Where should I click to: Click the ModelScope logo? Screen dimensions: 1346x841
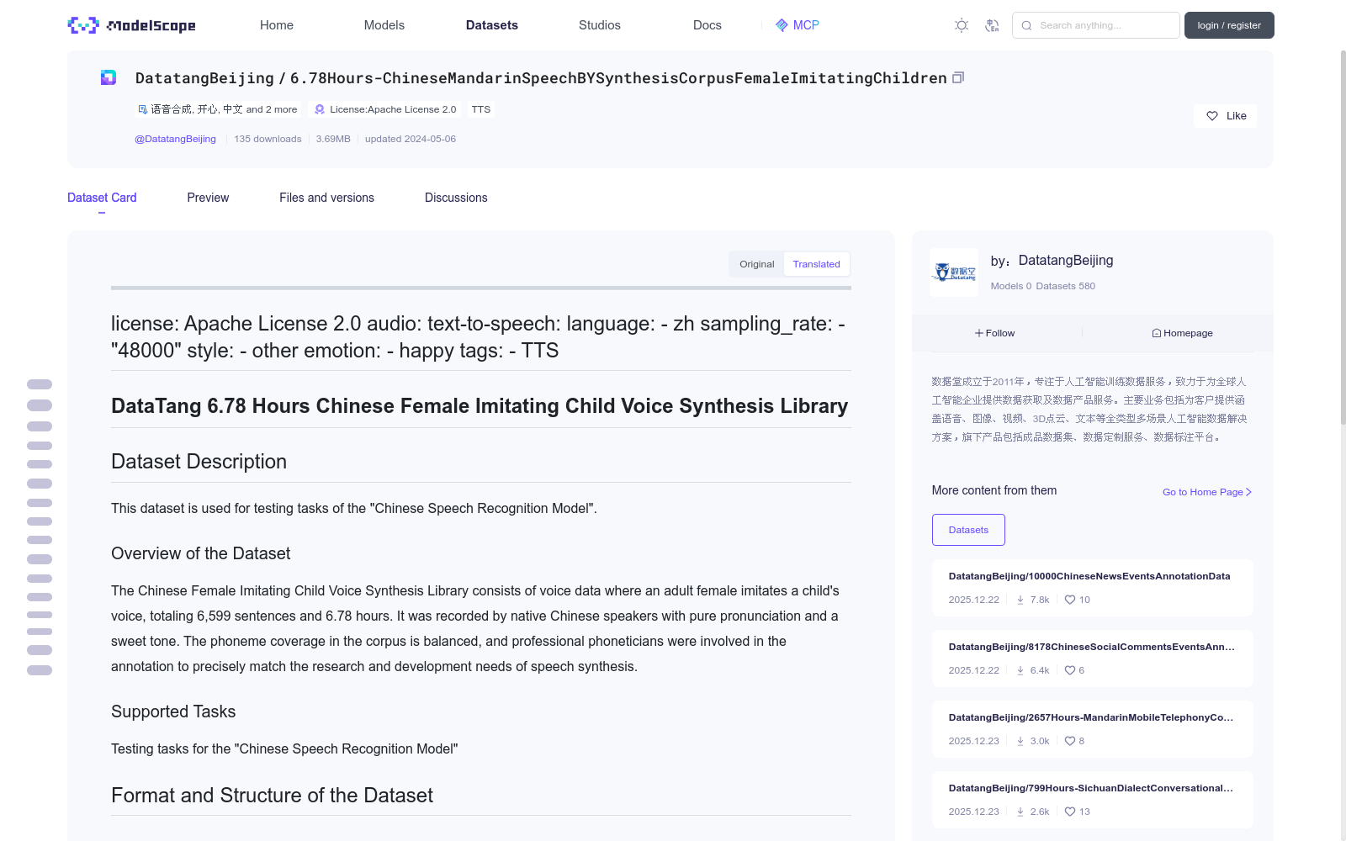point(131,25)
